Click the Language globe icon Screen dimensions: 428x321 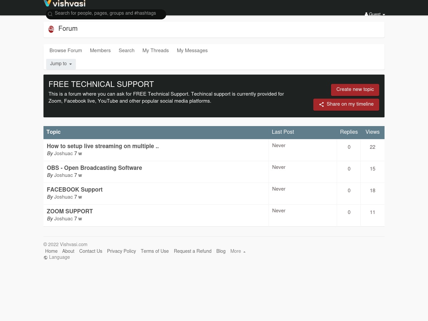point(45,257)
